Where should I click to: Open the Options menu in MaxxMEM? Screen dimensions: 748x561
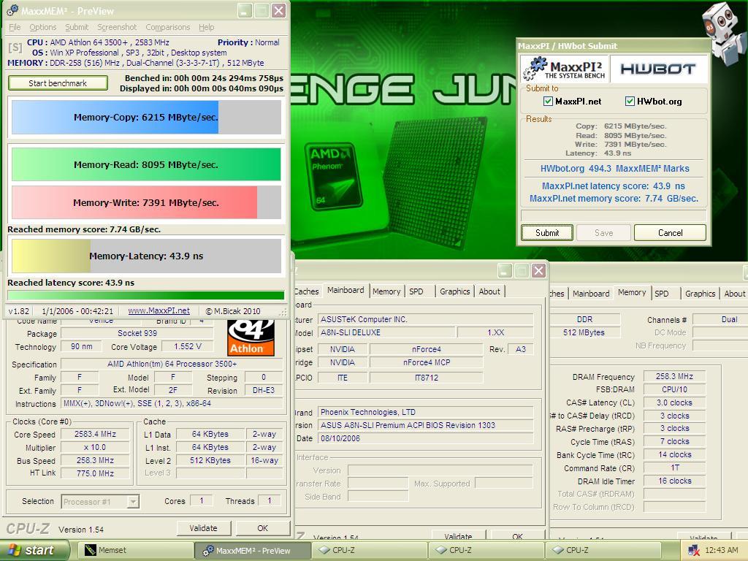click(43, 27)
